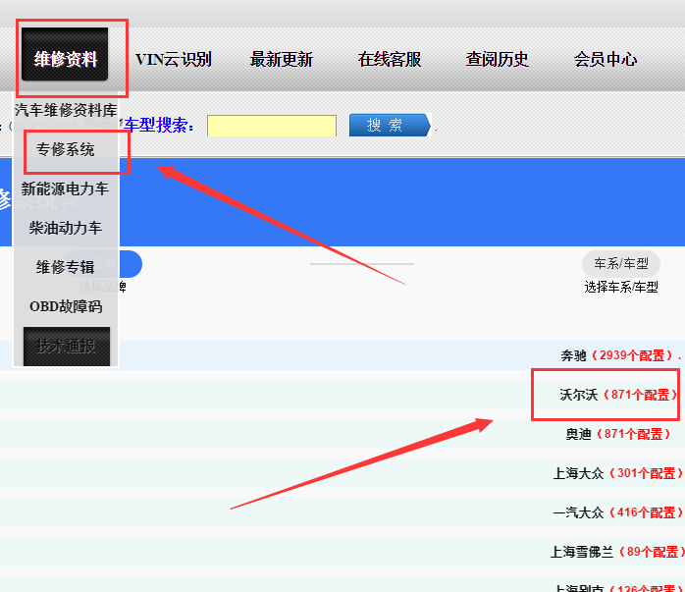Open 在线客服 in navigation bar
The width and height of the screenshot is (685, 592).
(390, 60)
